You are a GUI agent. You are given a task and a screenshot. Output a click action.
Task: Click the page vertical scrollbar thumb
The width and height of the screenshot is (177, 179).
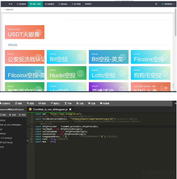click(x=175, y=22)
